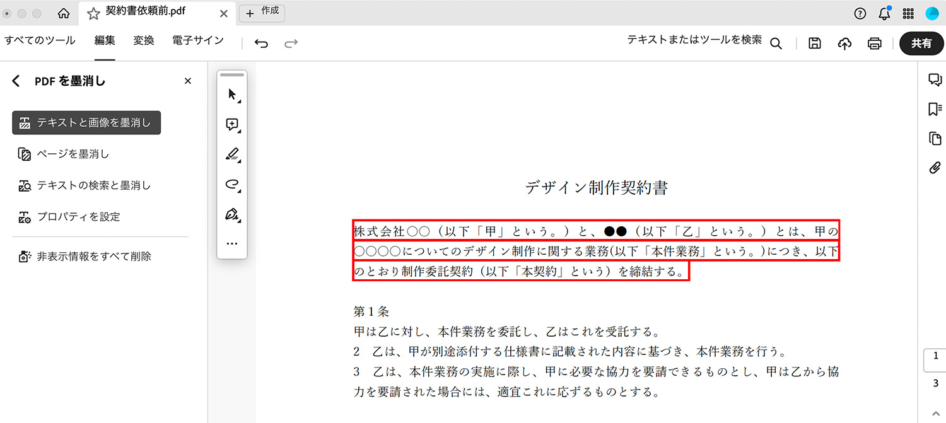
Task: Switch to the 変換 tab
Action: click(144, 41)
